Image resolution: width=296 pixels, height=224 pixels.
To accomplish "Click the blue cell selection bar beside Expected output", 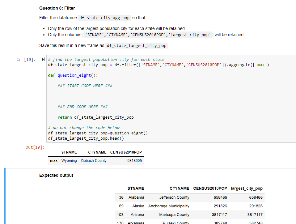I will (4, 195).
